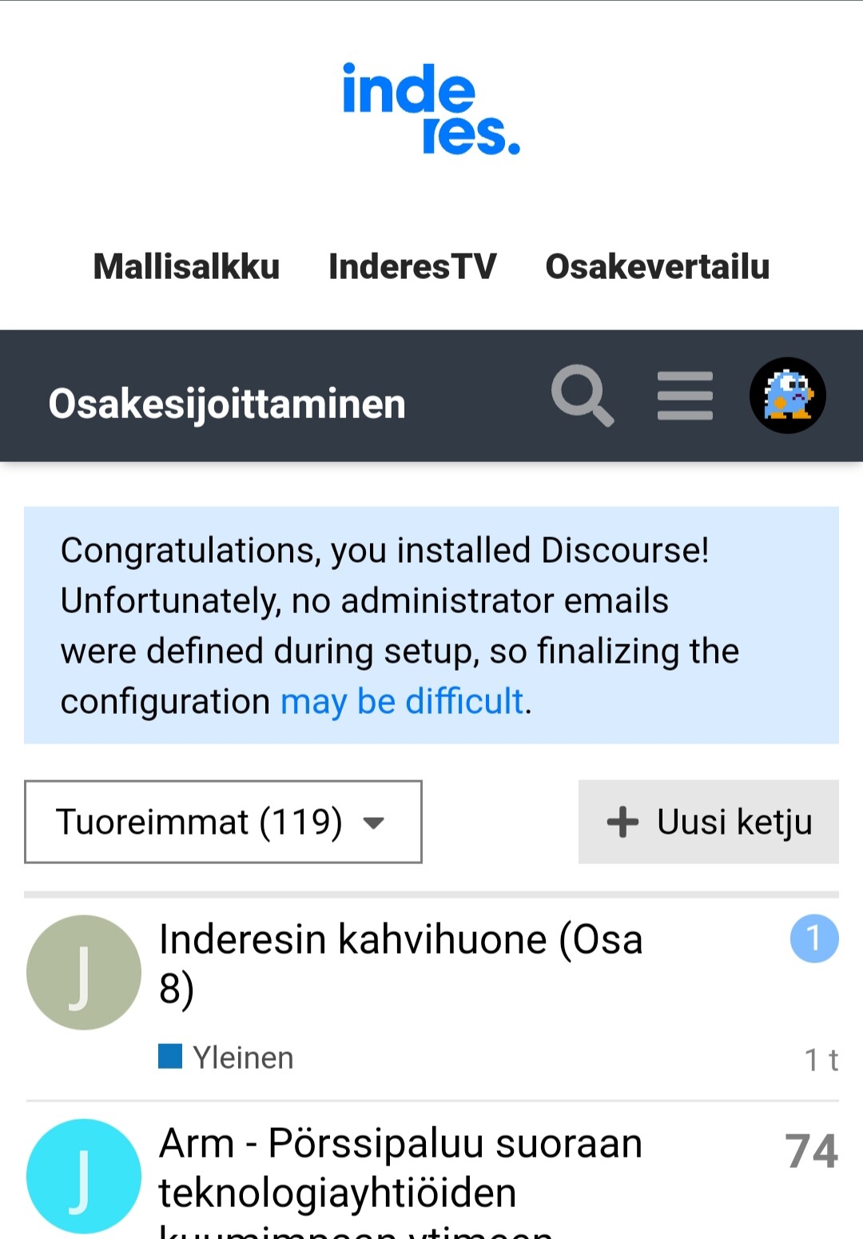The image size is (863, 1239).
Task: Open the hamburger menu icon
Action: click(685, 396)
